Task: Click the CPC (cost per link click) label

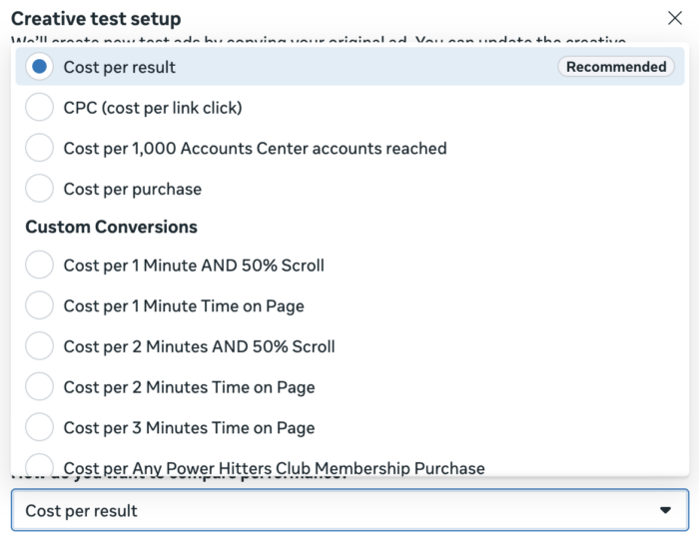Action: tap(152, 107)
